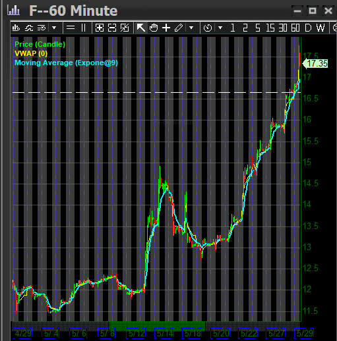Click the zoom reset/fit icon
The height and width of the screenshot is (341, 337).
125,28
